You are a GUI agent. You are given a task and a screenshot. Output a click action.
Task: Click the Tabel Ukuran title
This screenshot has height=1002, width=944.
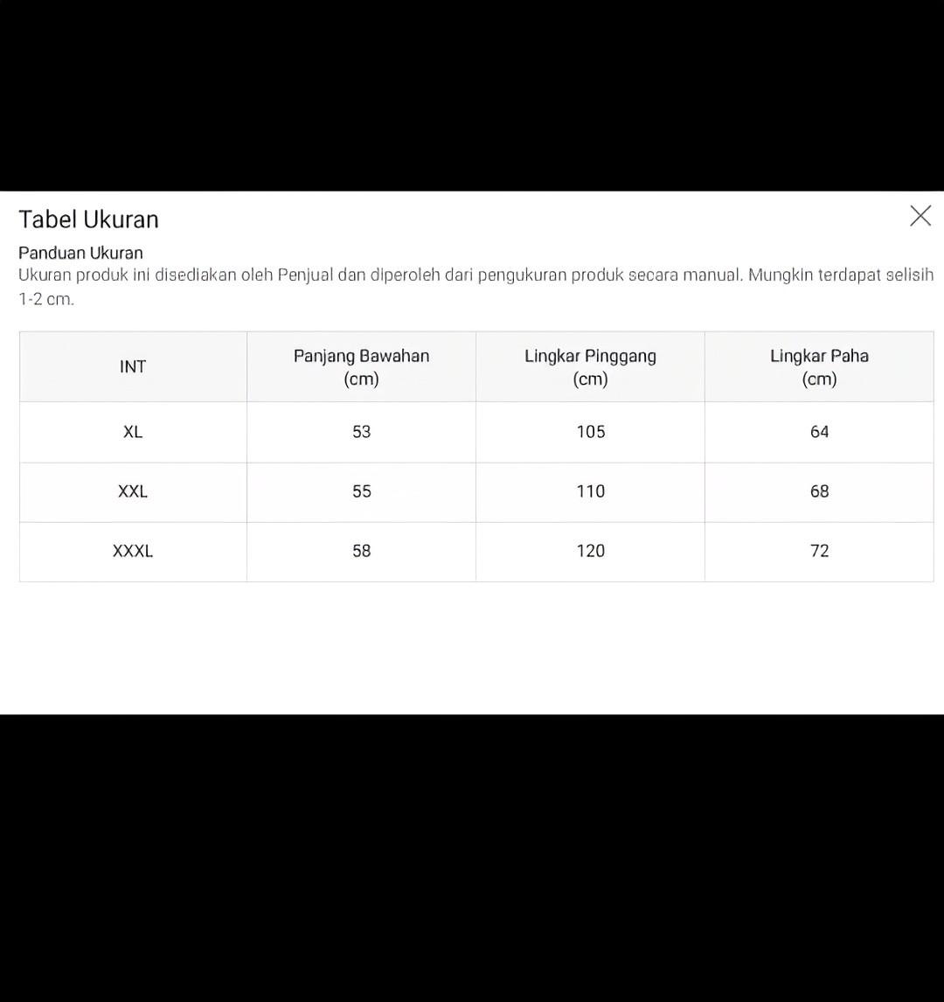[88, 219]
